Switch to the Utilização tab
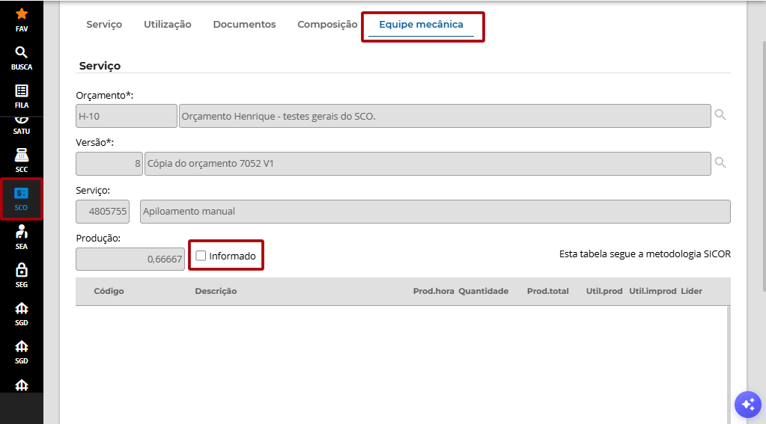The width and height of the screenshot is (766, 424). click(168, 25)
